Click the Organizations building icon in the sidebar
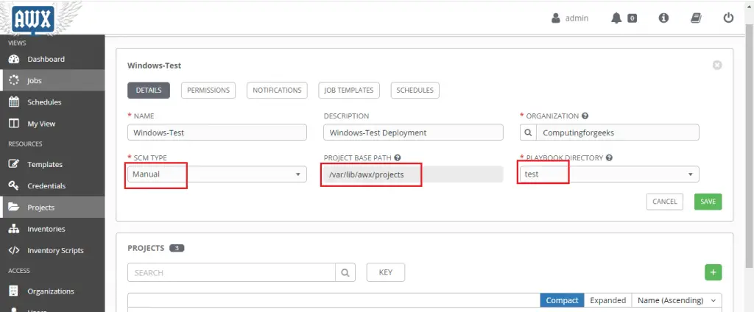 [14, 291]
